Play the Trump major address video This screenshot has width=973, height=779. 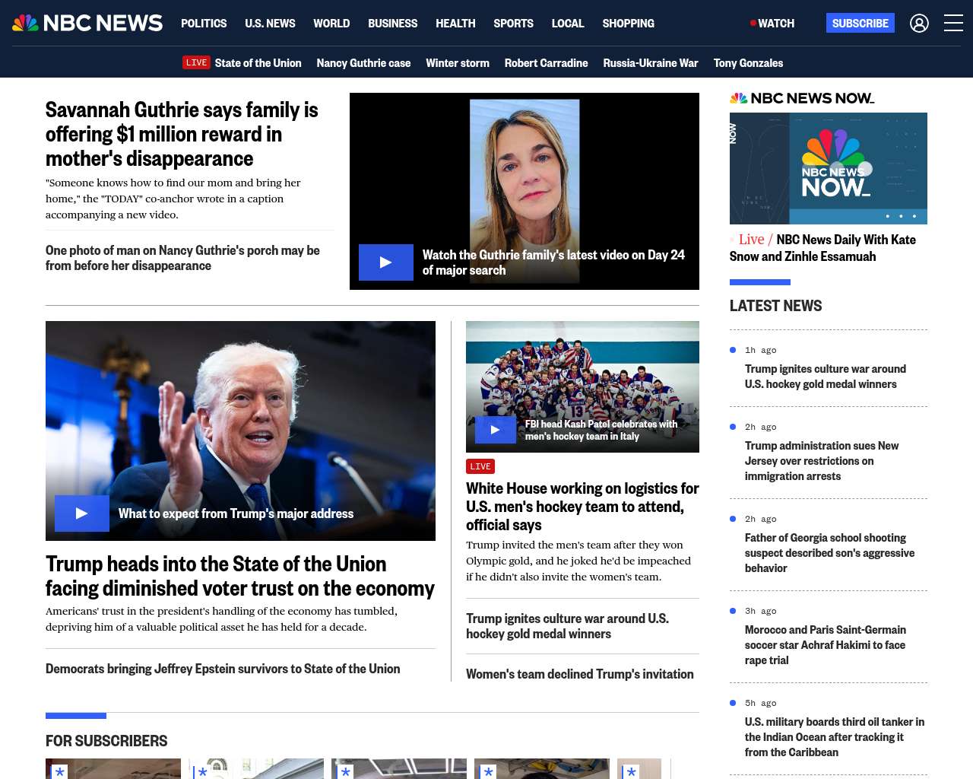click(82, 514)
